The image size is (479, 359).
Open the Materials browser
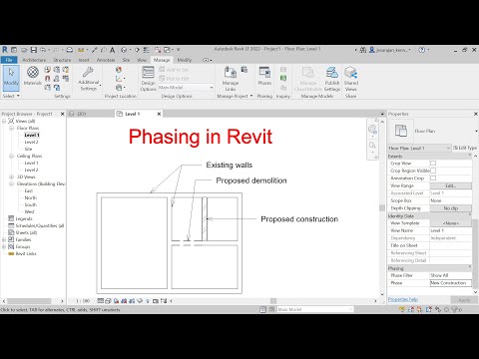tap(33, 75)
